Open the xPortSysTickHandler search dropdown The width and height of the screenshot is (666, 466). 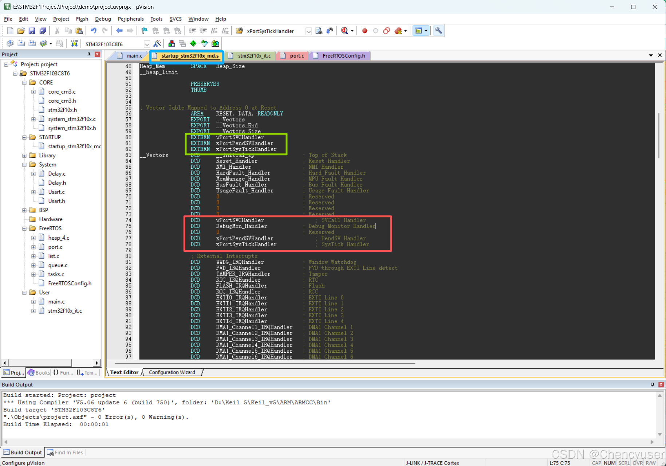pos(308,31)
